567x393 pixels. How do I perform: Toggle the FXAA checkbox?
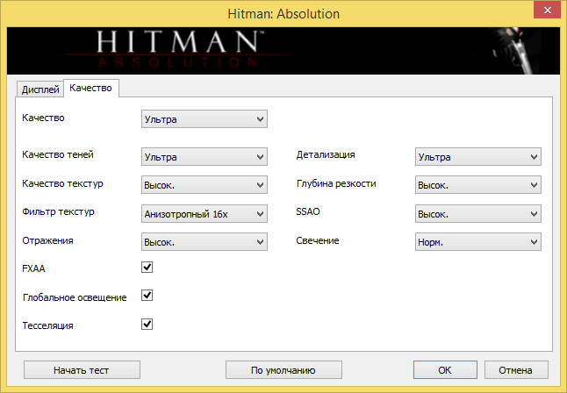coord(147,268)
